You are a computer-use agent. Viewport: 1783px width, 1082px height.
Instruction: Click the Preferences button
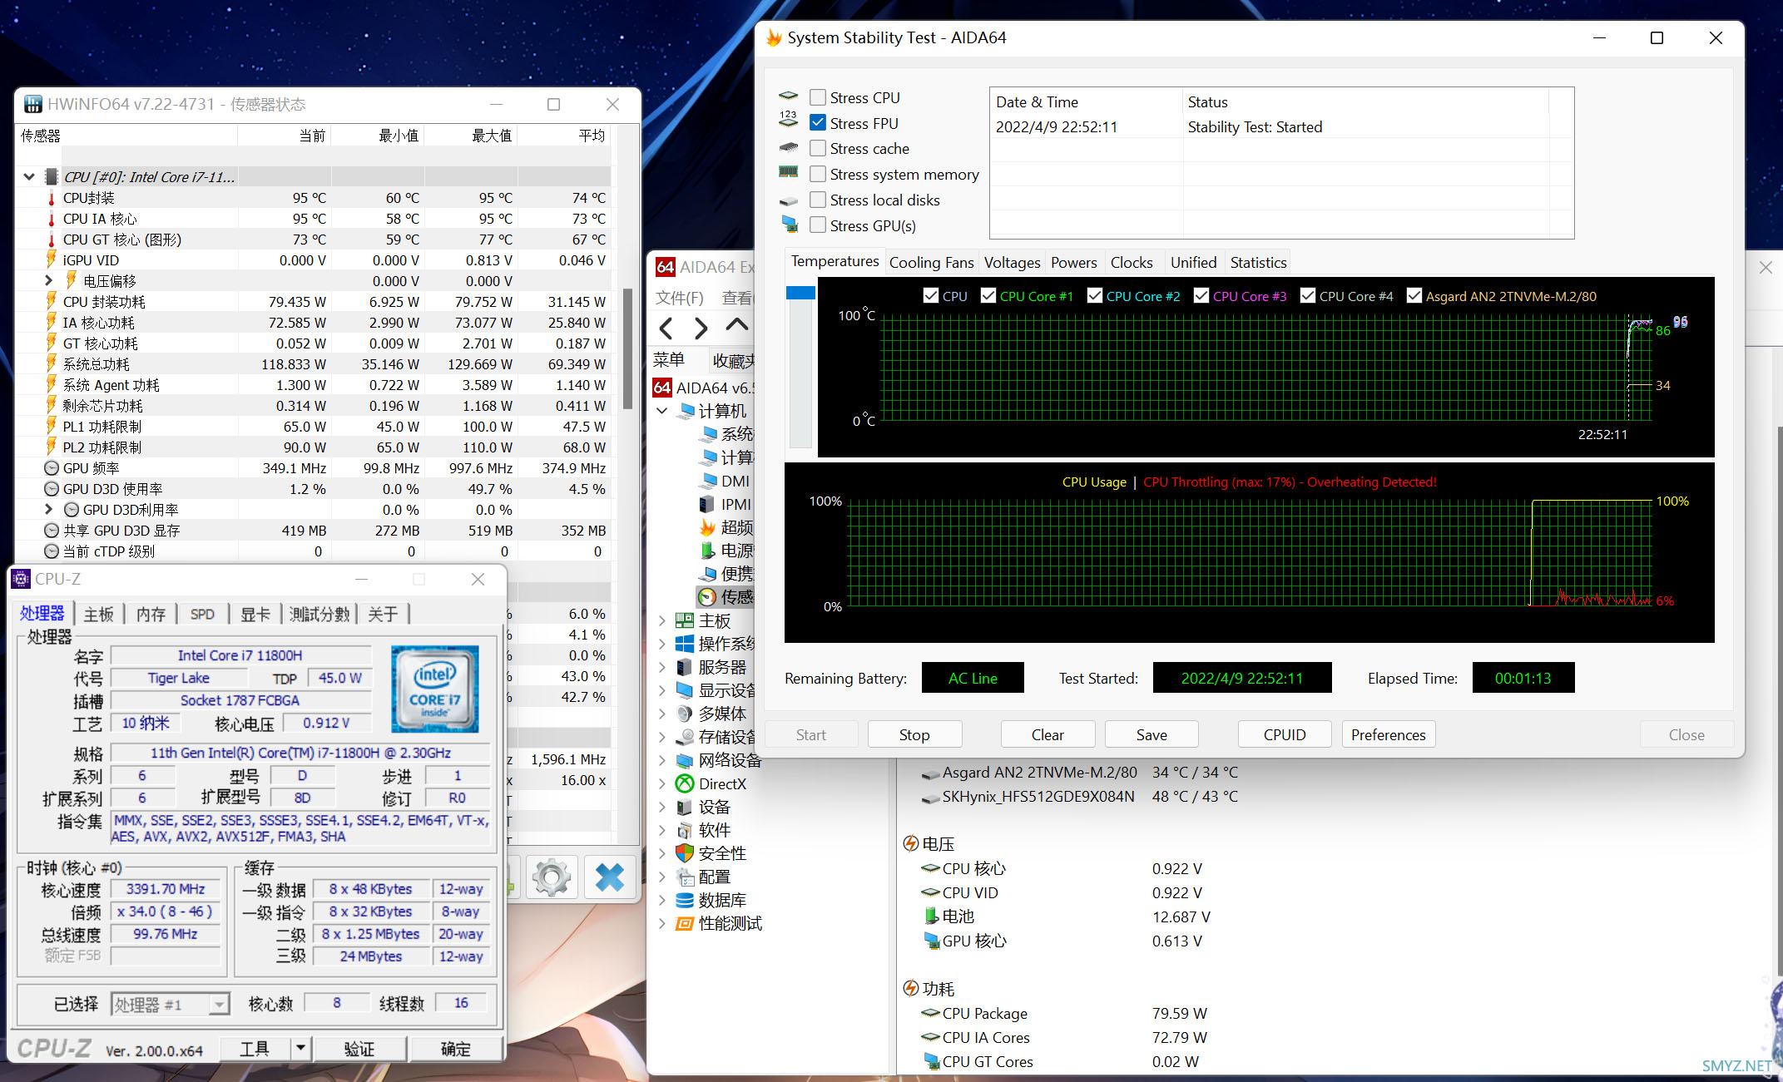coord(1389,734)
